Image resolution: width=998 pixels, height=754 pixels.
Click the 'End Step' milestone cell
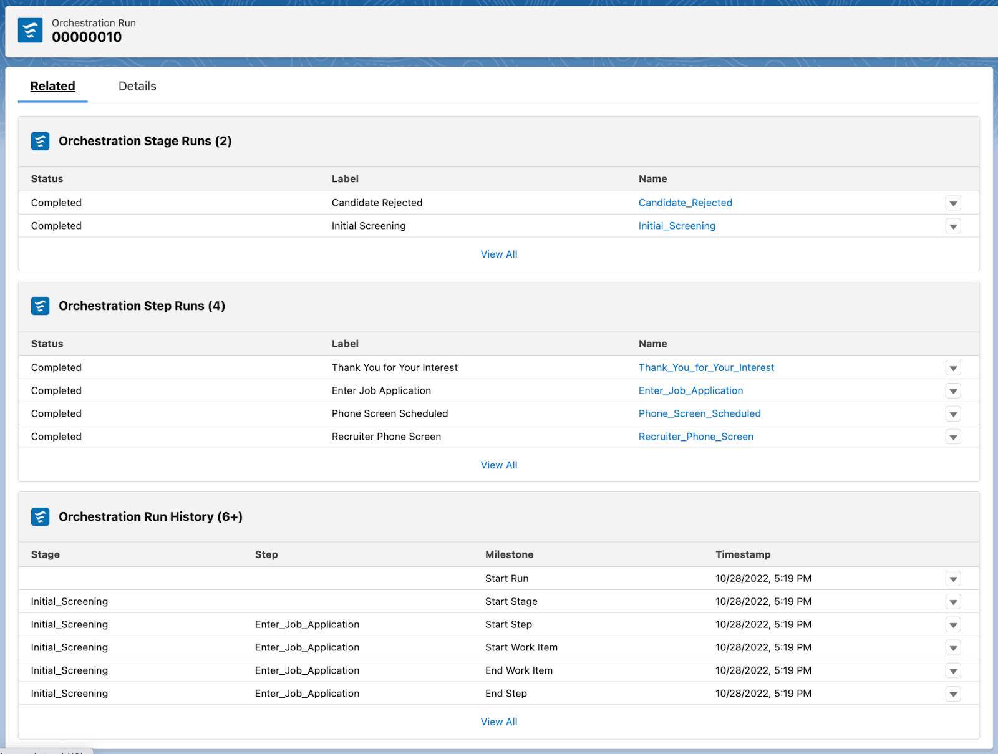(x=506, y=694)
